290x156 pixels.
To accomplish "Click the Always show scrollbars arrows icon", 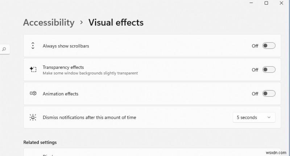I will [33, 46].
